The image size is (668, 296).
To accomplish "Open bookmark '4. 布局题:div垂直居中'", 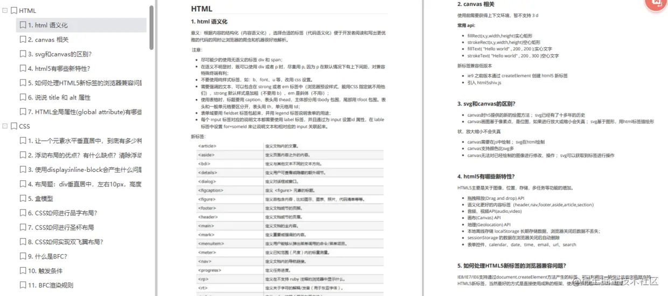I will [x=85, y=184].
